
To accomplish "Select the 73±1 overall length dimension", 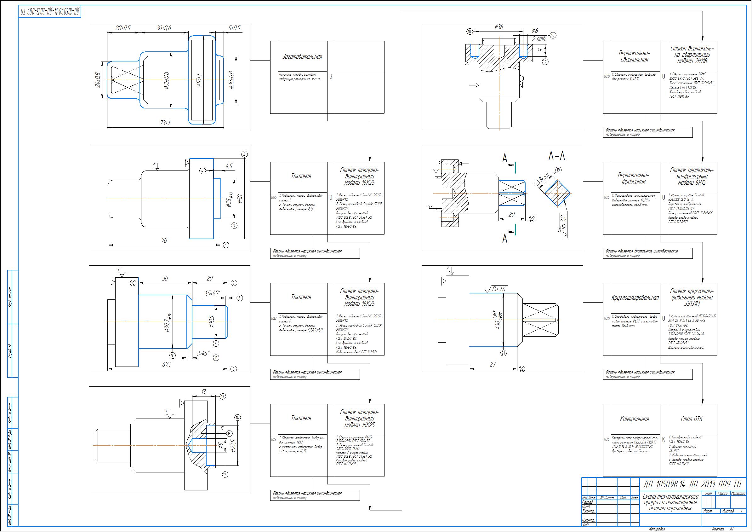I will (165, 123).
